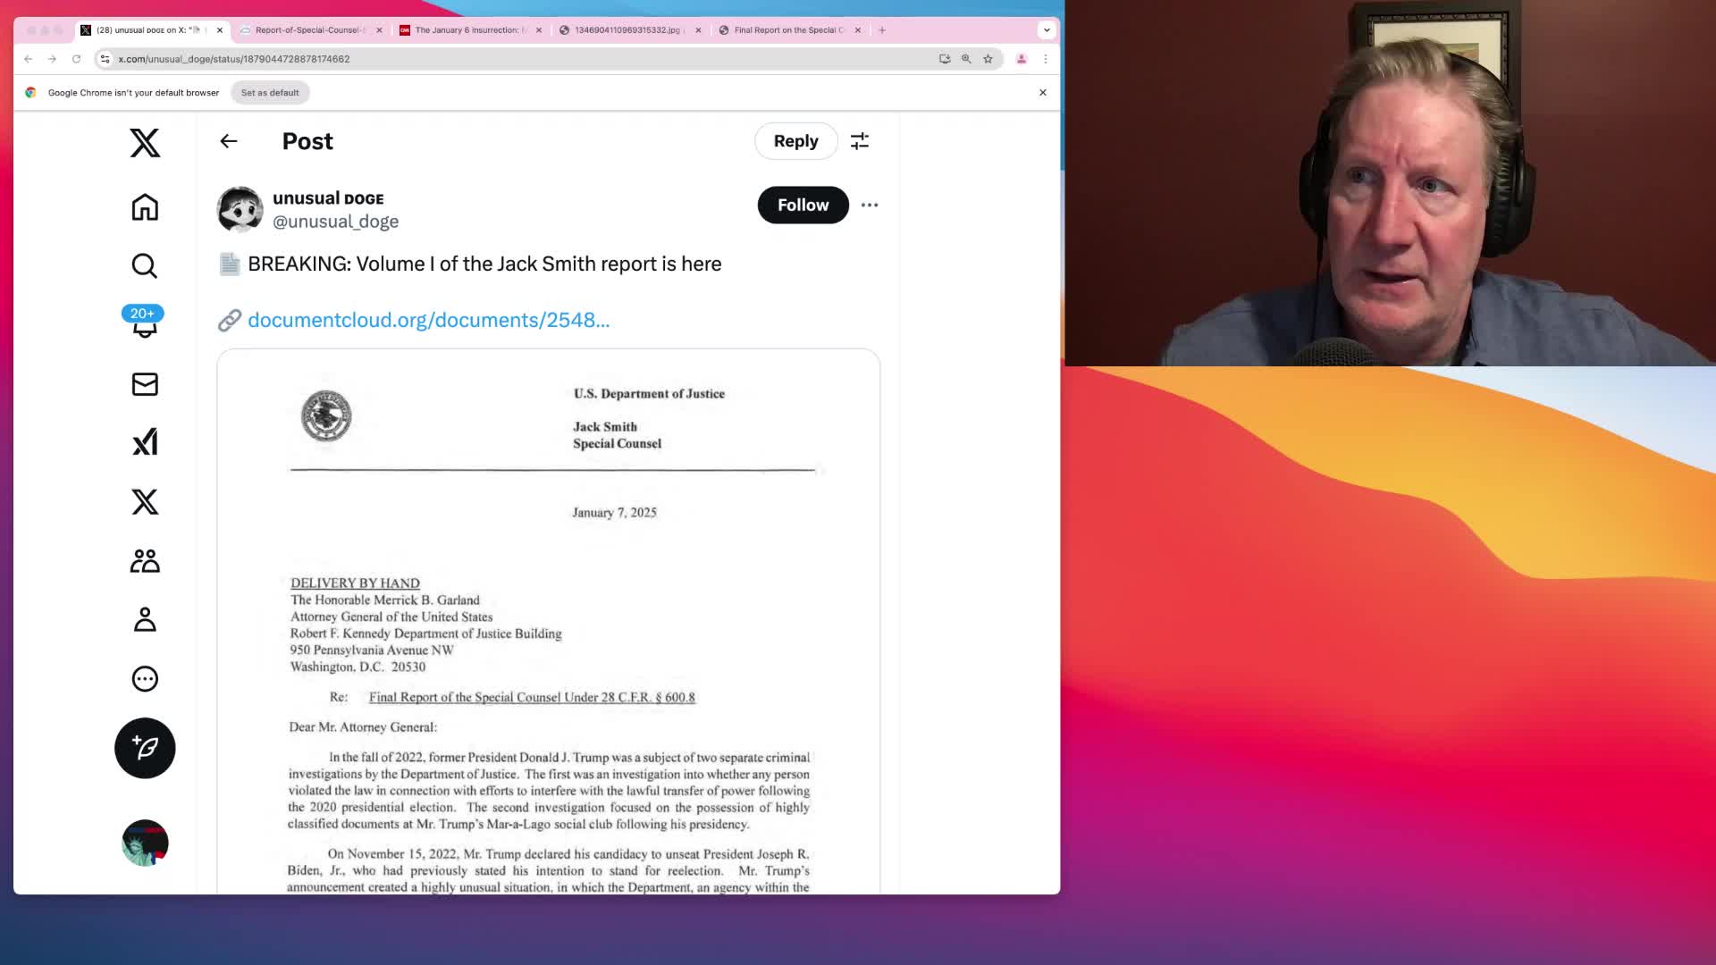Viewport: 1716px width, 965px height.
Task: Compose a new post with the feather button
Action: [145, 748]
